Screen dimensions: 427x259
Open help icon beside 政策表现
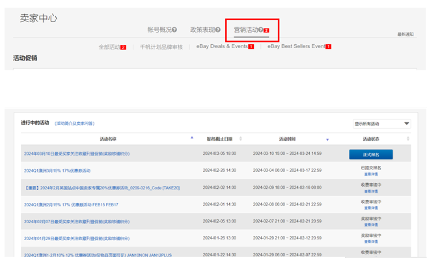[x=218, y=30]
